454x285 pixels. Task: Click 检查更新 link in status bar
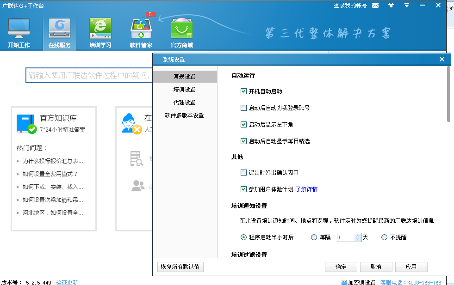point(67,282)
